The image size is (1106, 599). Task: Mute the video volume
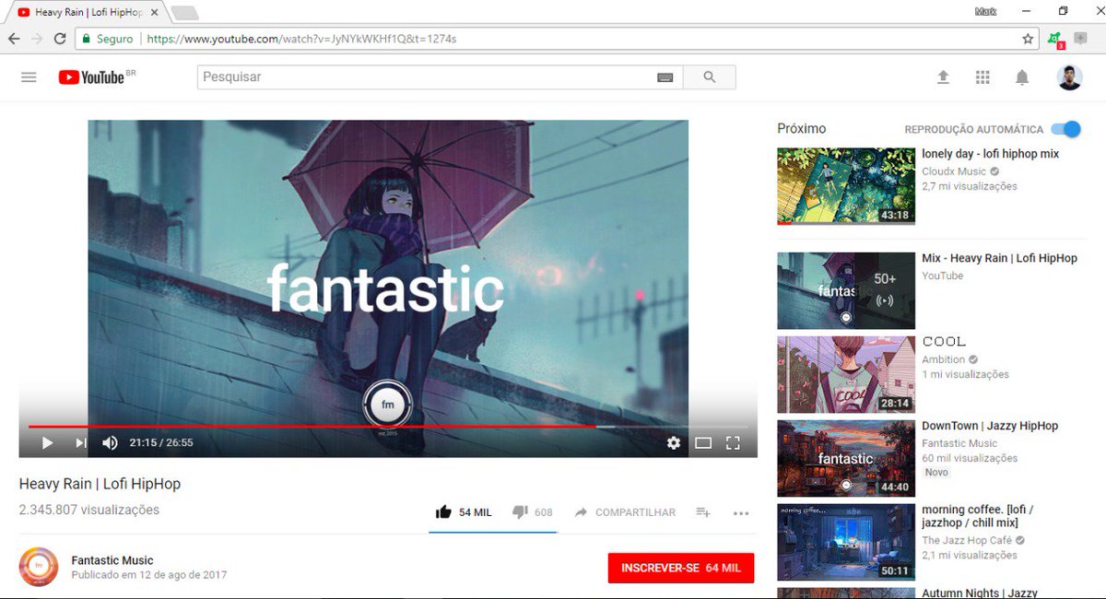click(110, 443)
